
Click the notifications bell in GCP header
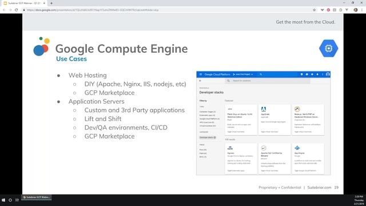pos(317,74)
